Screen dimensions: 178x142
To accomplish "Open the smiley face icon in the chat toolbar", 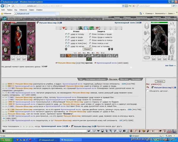I will (x=120, y=131).
